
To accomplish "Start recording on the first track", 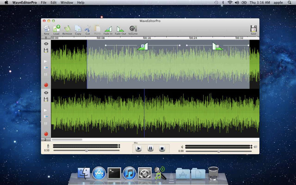I will pyautogui.click(x=46, y=85).
